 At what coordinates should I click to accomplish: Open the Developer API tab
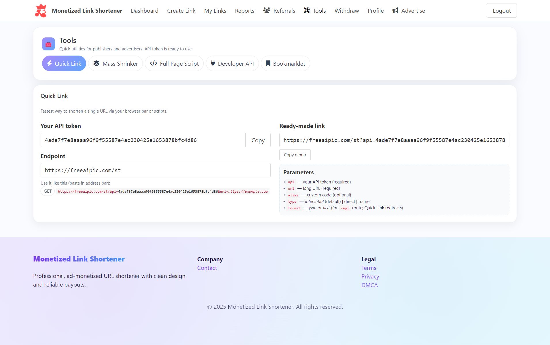232,64
